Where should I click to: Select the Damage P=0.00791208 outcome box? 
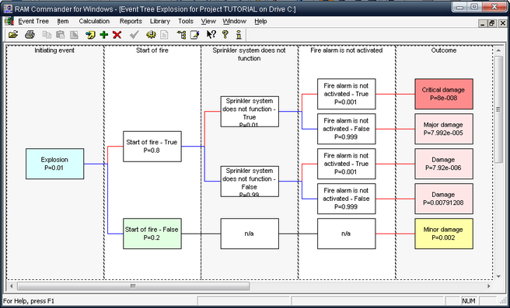tap(444, 199)
